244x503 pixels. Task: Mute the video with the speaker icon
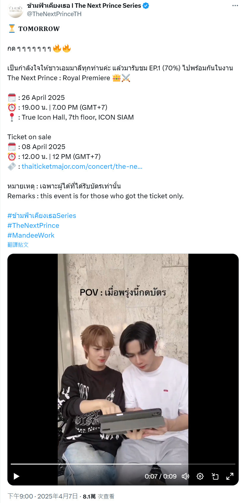point(185,476)
